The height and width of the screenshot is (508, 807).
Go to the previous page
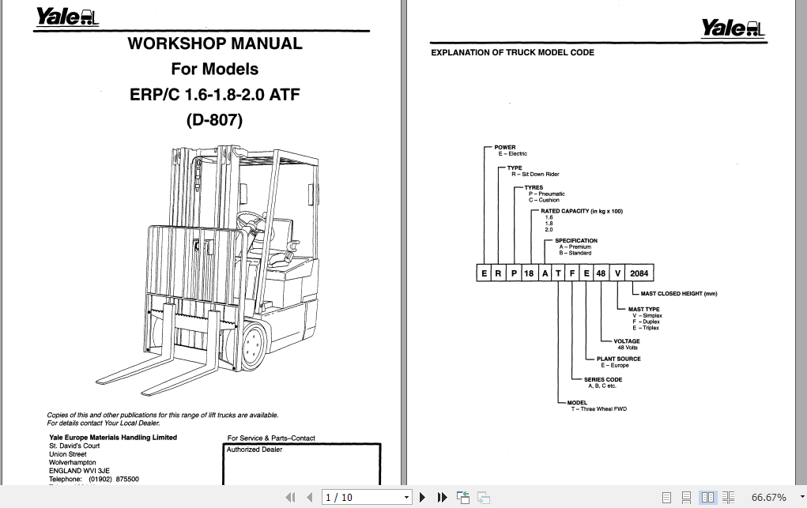click(x=309, y=497)
